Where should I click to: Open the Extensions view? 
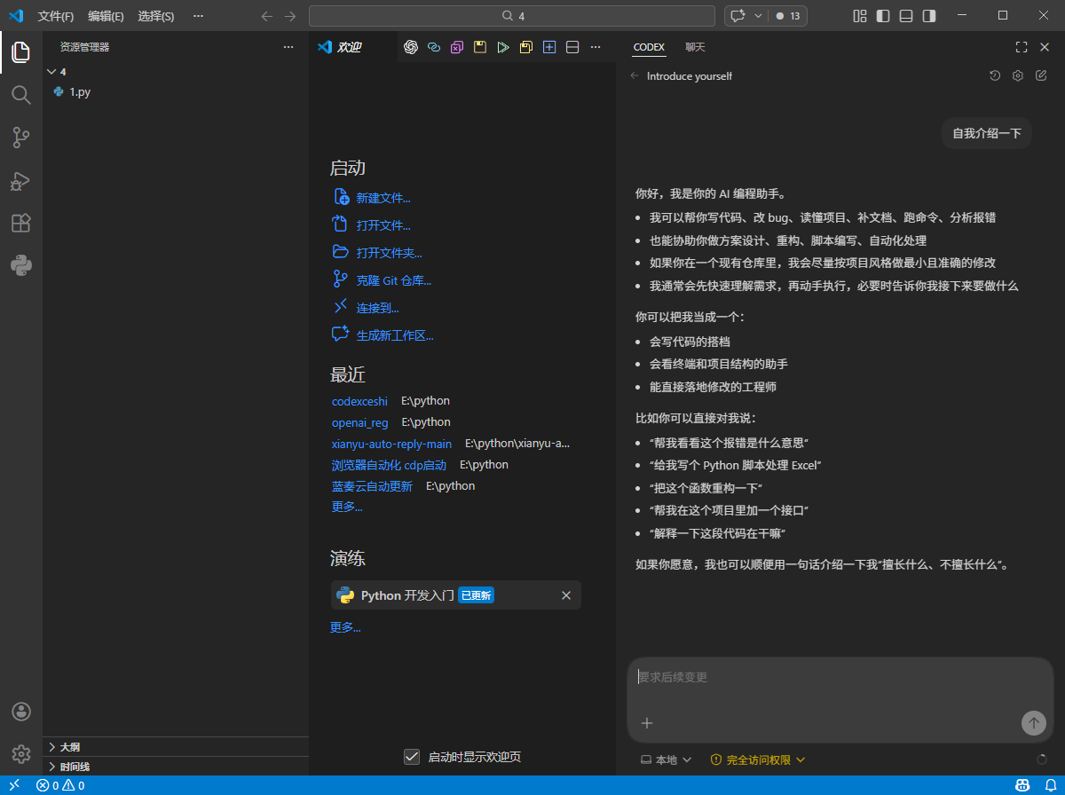20,223
